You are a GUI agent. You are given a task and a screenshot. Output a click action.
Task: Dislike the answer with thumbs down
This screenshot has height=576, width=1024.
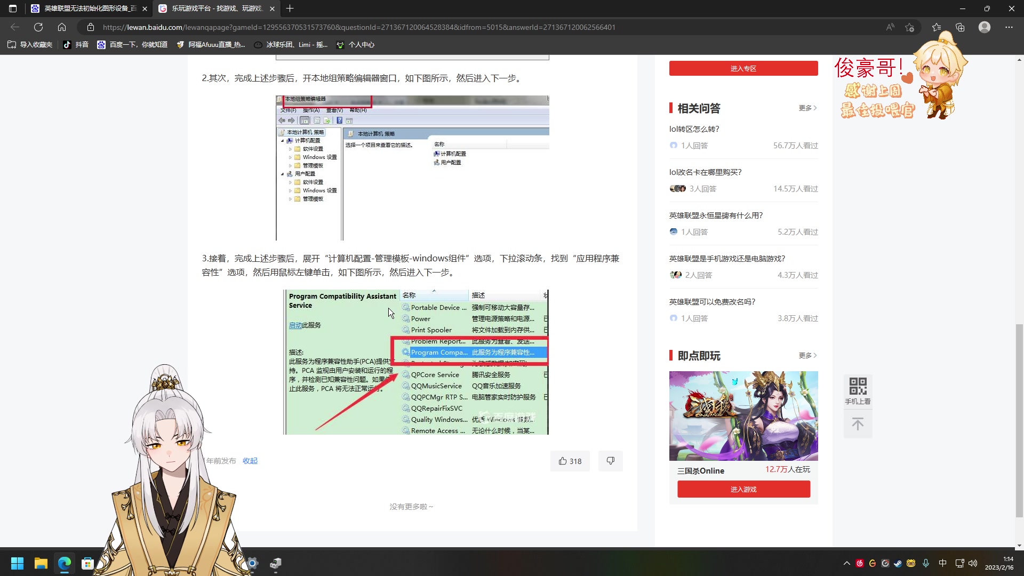pos(610,461)
